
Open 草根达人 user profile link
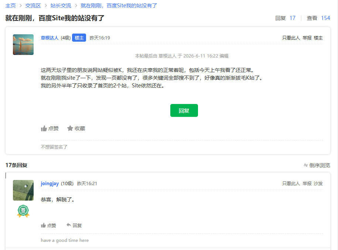click(49, 38)
